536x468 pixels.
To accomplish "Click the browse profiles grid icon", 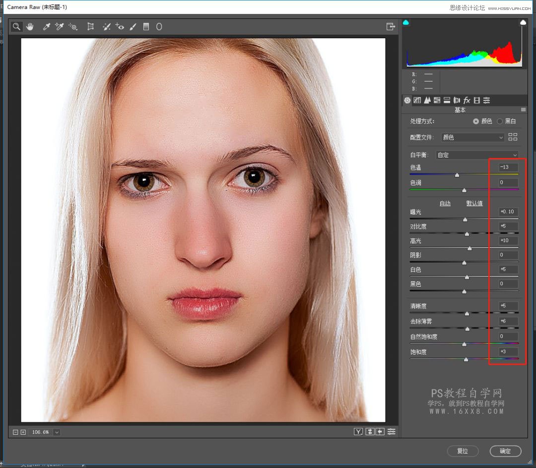I will point(513,137).
